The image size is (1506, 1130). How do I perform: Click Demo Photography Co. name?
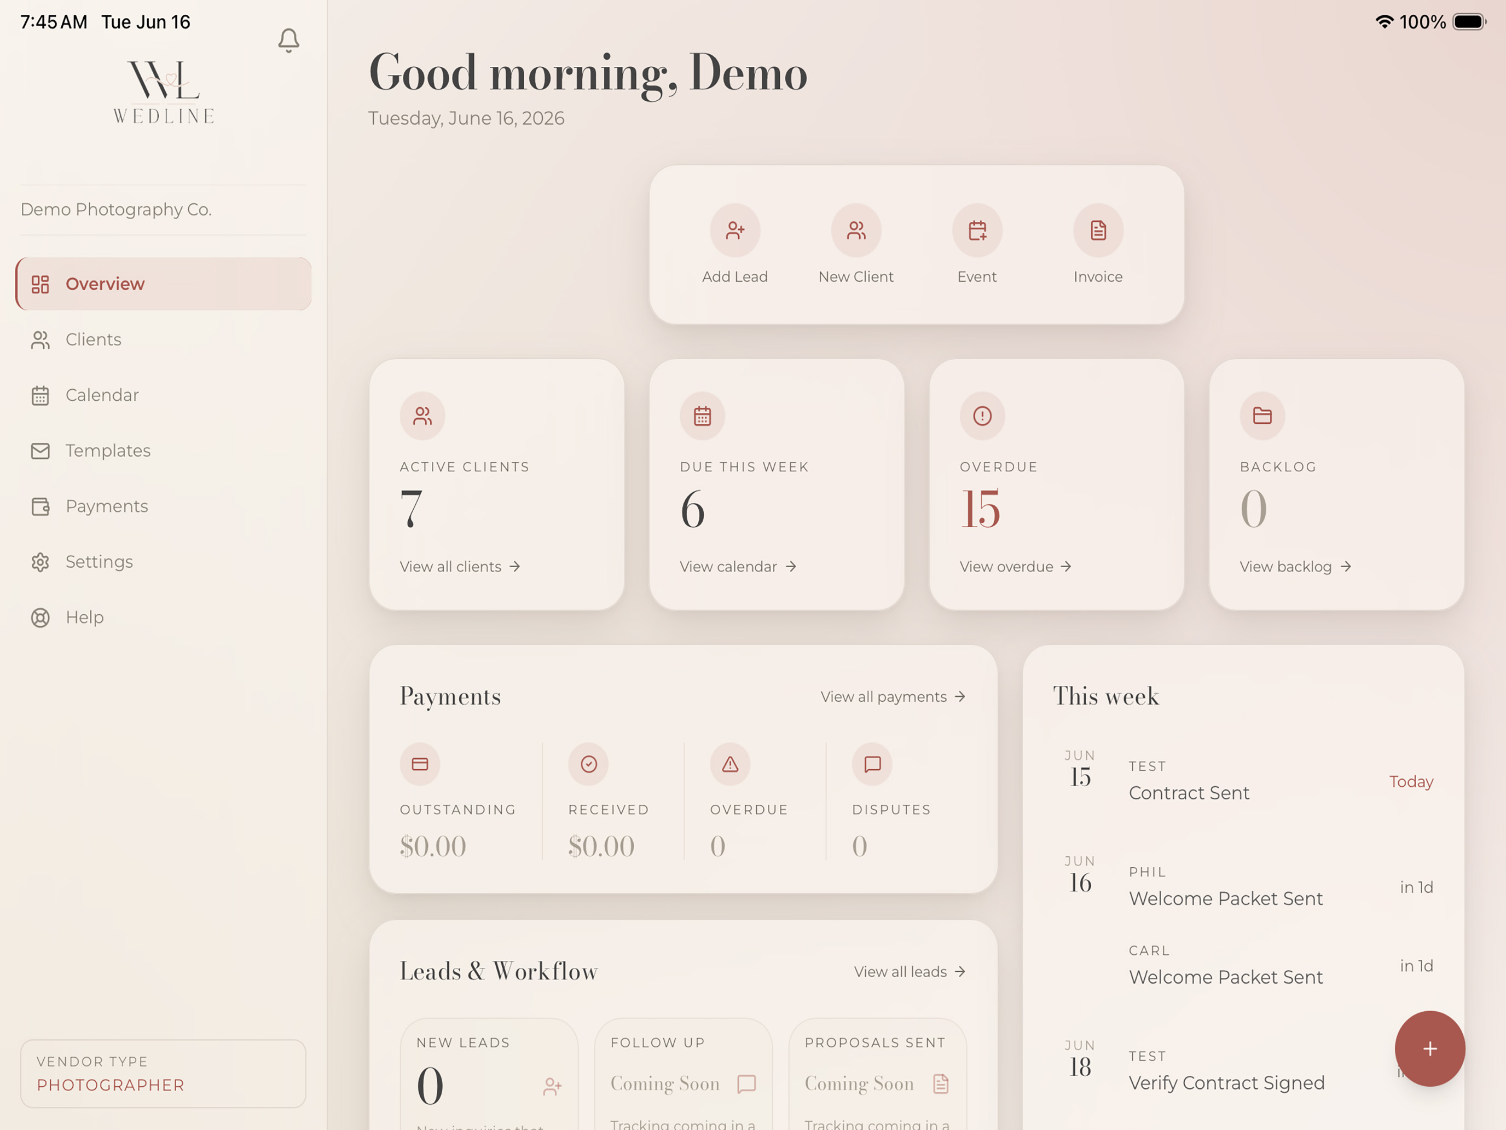click(x=117, y=210)
